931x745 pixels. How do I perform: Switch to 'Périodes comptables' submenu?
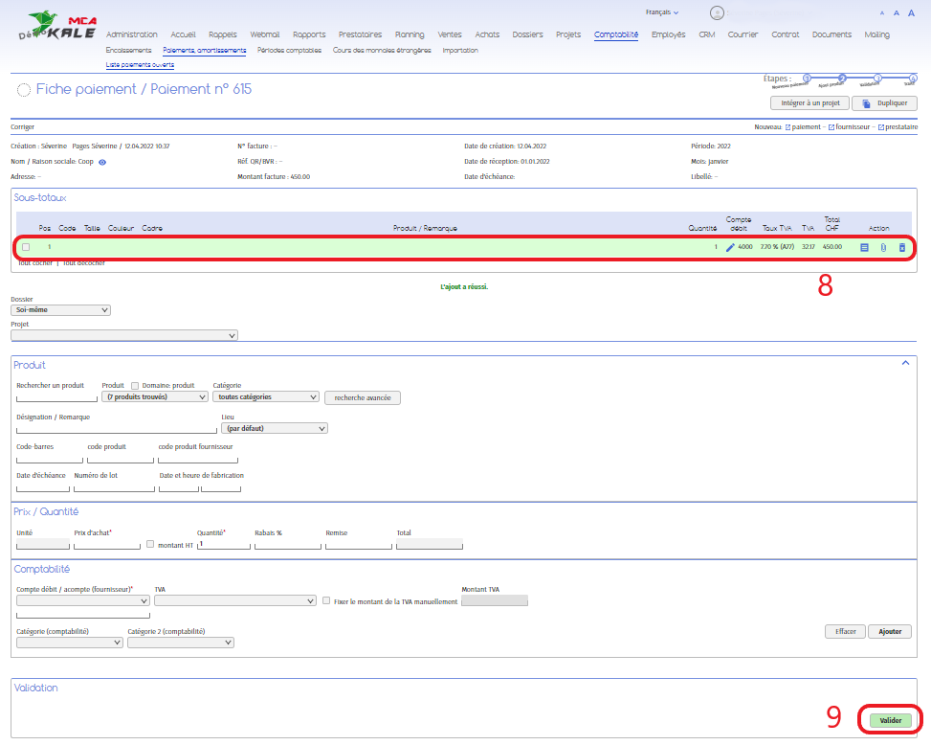[289, 50]
